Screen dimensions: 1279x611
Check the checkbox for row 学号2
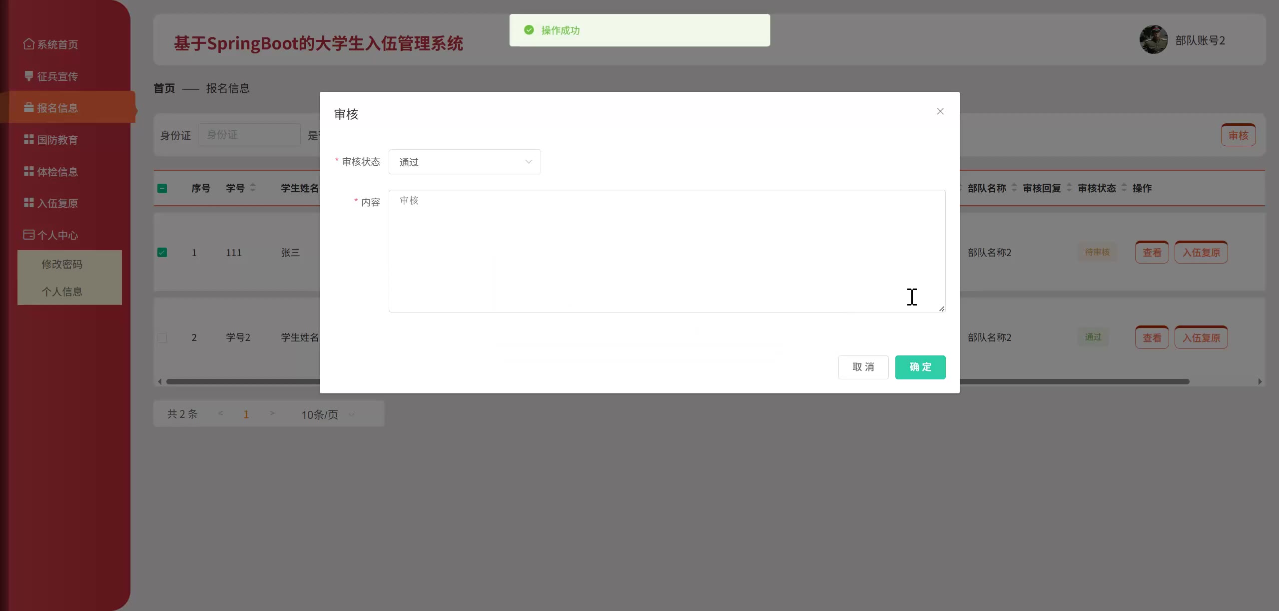point(162,338)
